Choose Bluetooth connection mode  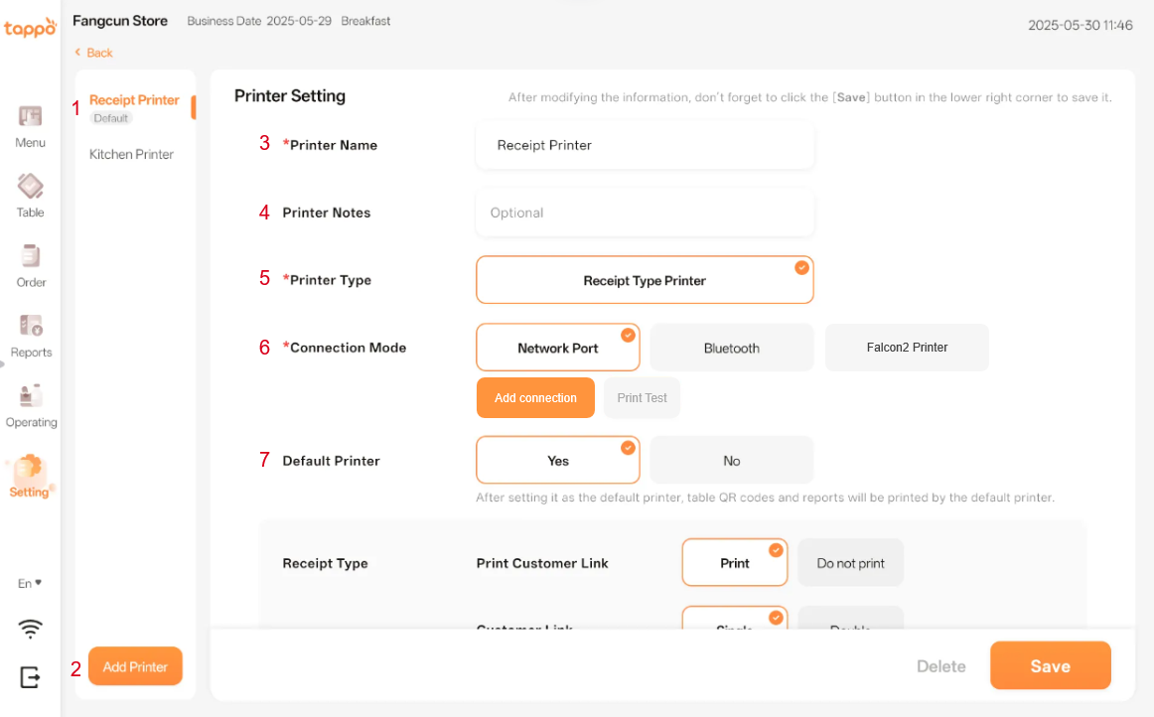(732, 349)
